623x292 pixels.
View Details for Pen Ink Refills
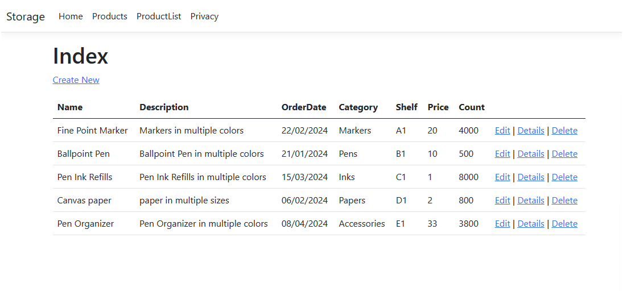(530, 177)
